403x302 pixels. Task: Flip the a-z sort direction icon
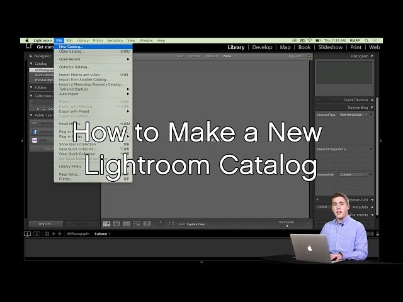tap(173, 224)
